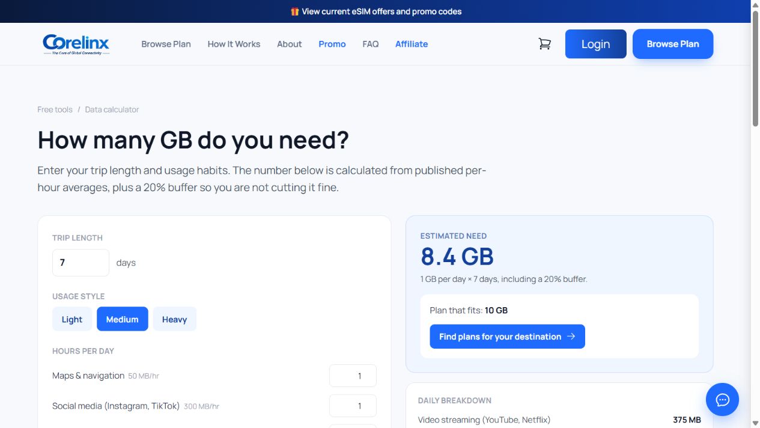The width and height of the screenshot is (760, 428).
Task: Select the Light usage style
Action: [72, 319]
